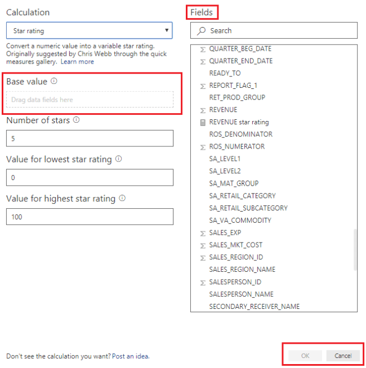This screenshot has height=368, width=366.
Task: Click the Cancel button
Action: [343, 356]
